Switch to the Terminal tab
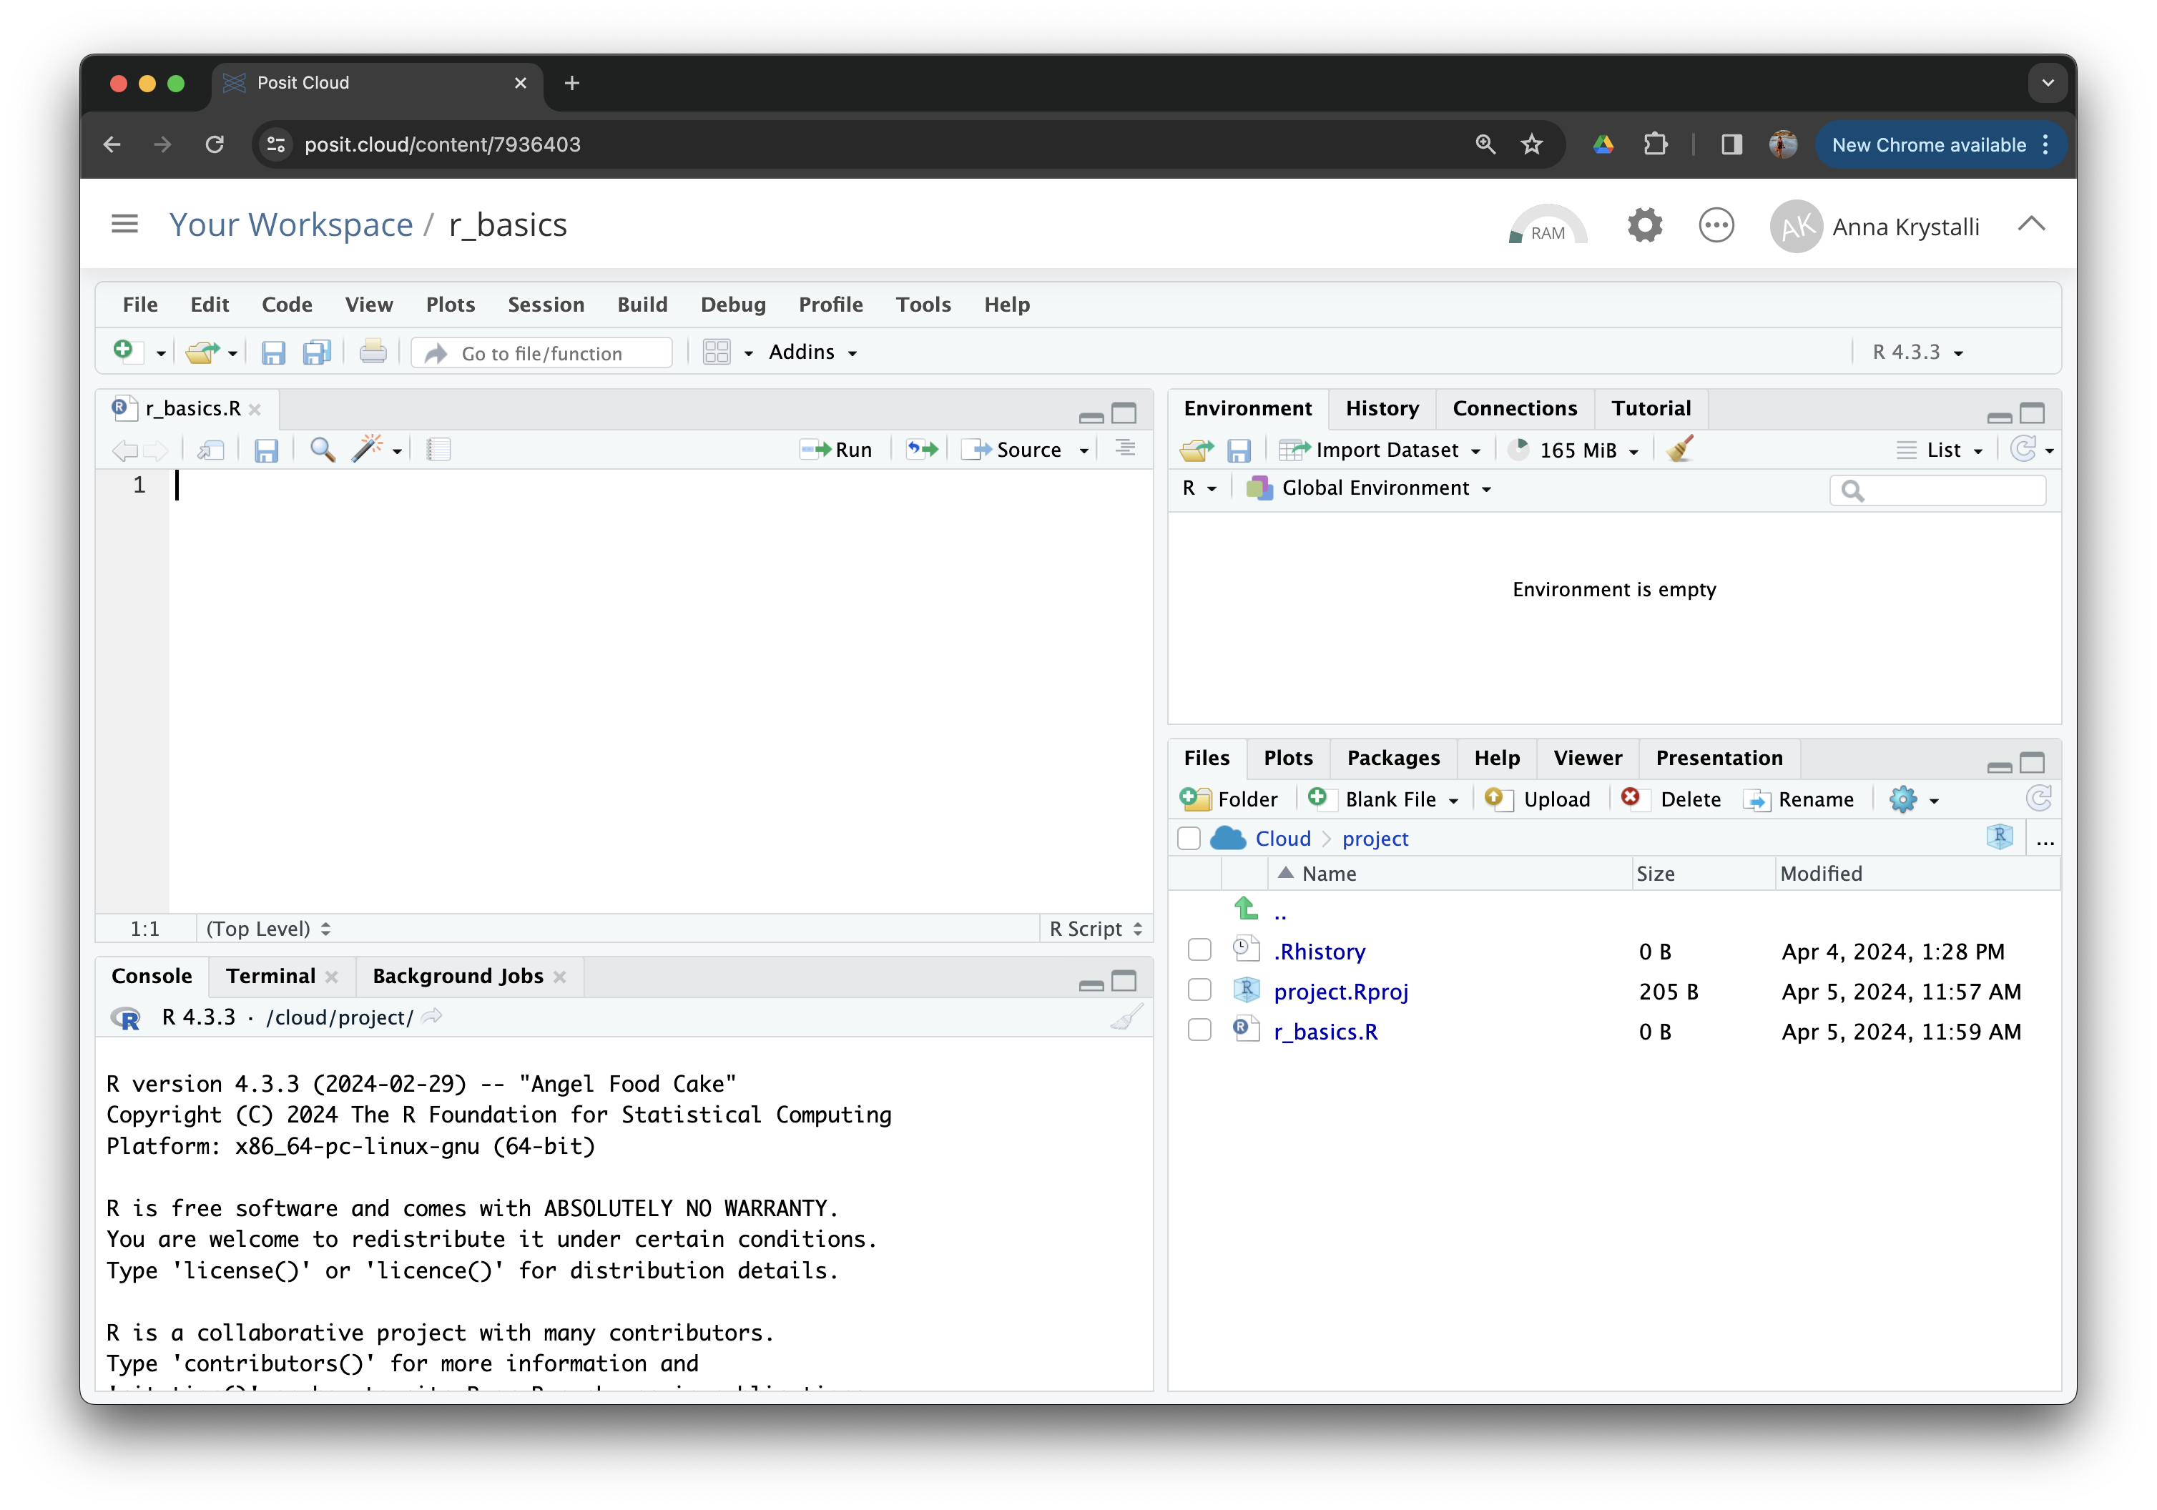 click(270, 976)
